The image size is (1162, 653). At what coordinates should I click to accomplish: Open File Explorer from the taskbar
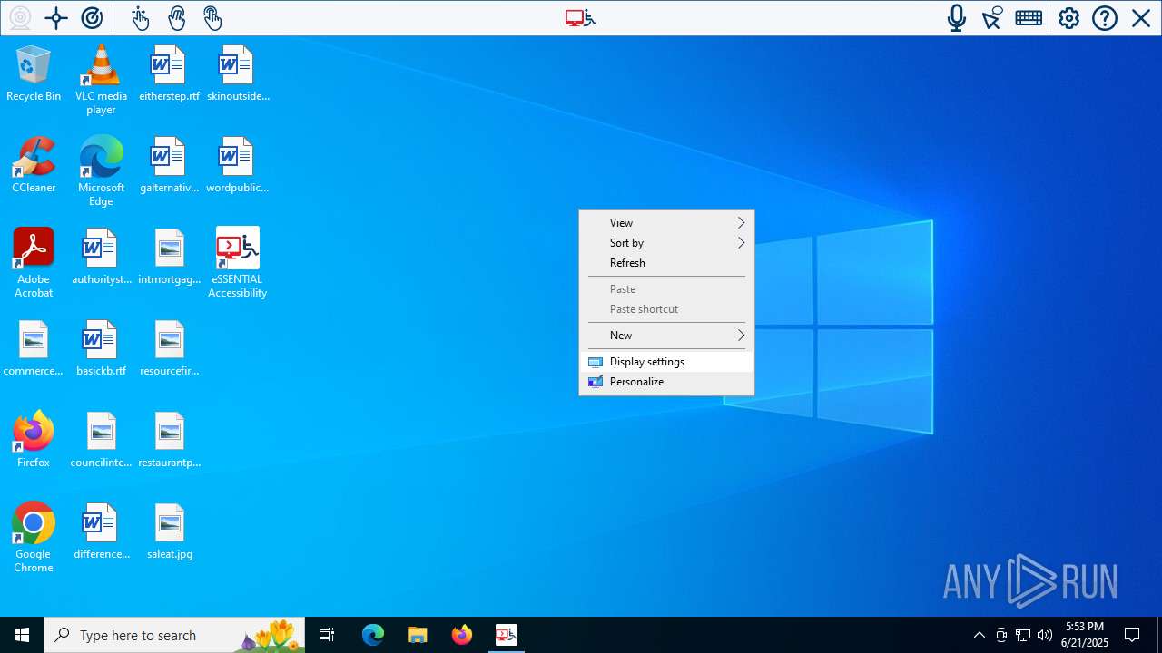(418, 635)
